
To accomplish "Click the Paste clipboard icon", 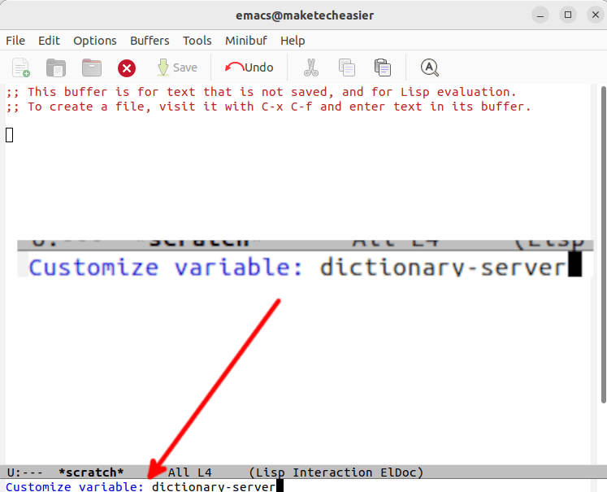I will click(x=383, y=67).
